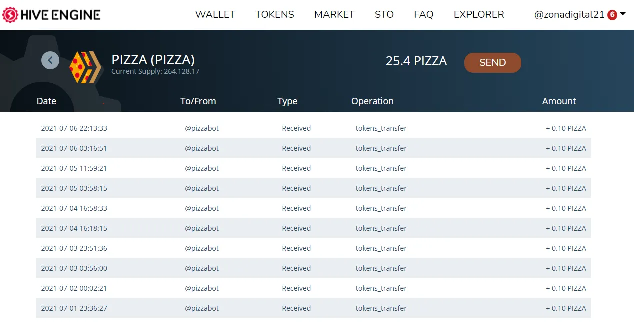This screenshot has width=634, height=325.
Task: Open the EXPLORER menu item
Action: click(x=479, y=15)
